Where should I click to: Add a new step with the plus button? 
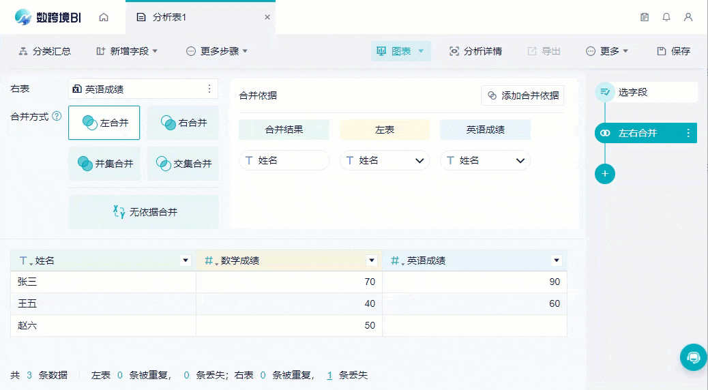click(x=605, y=174)
